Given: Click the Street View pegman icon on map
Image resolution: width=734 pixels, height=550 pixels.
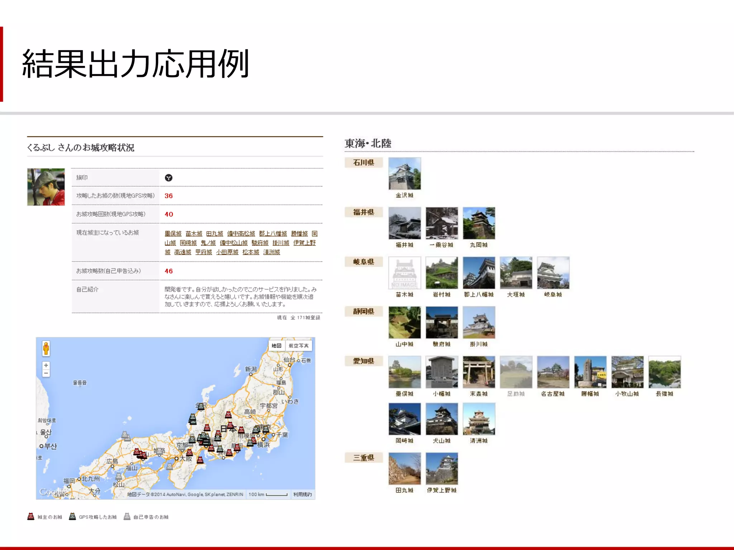Looking at the screenshot, I should point(46,348).
